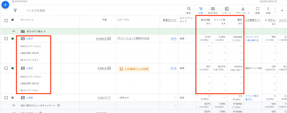Screen dimensions: 287x113
Task: Click the 74.9% optimization score link
Action: 173,39
